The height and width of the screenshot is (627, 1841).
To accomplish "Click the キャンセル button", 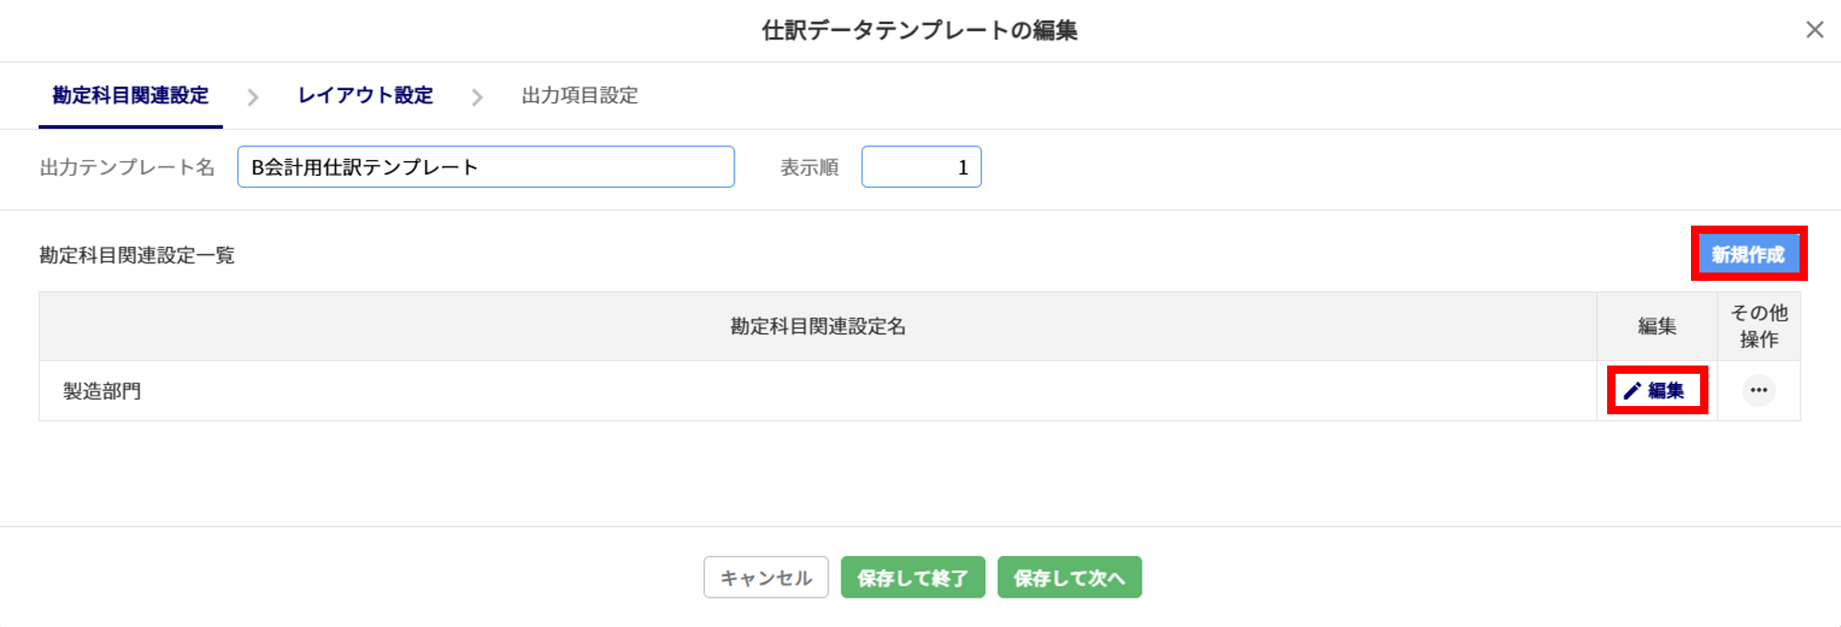I will click(766, 577).
